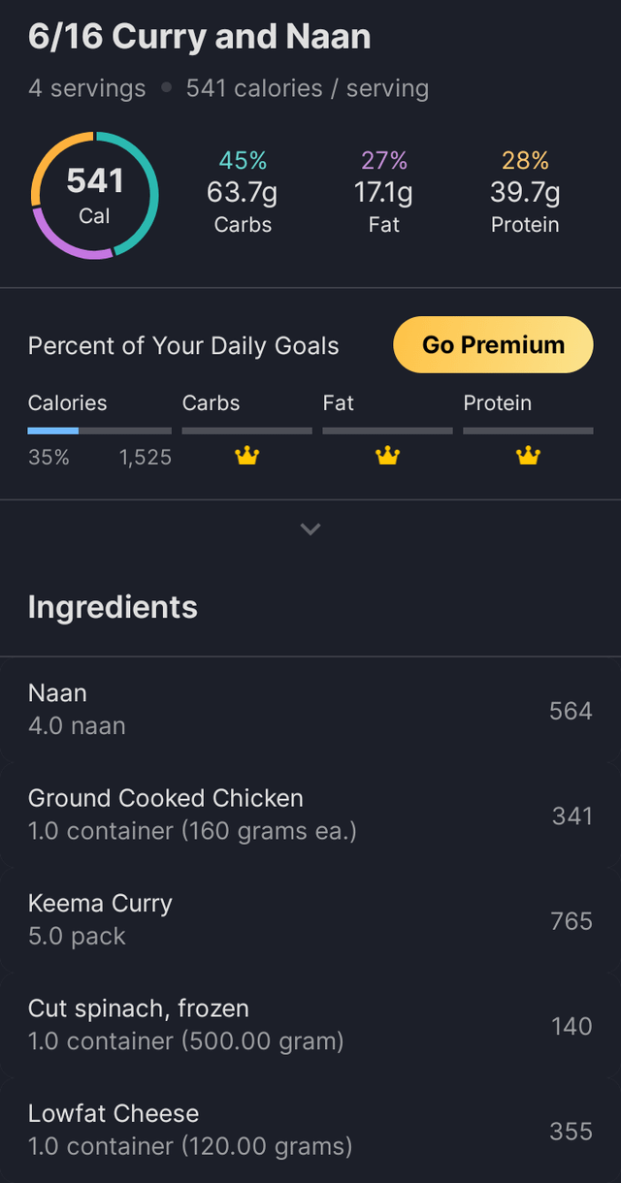This screenshot has width=621, height=1183.
Task: Open the Naan ingredient entry
Action: pyautogui.click(x=310, y=710)
